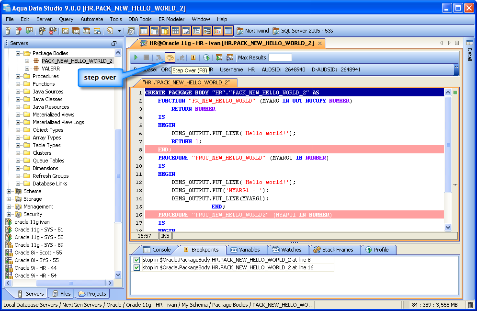Switch to the Variables tab
Screen dimensions: 477x311
point(245,250)
